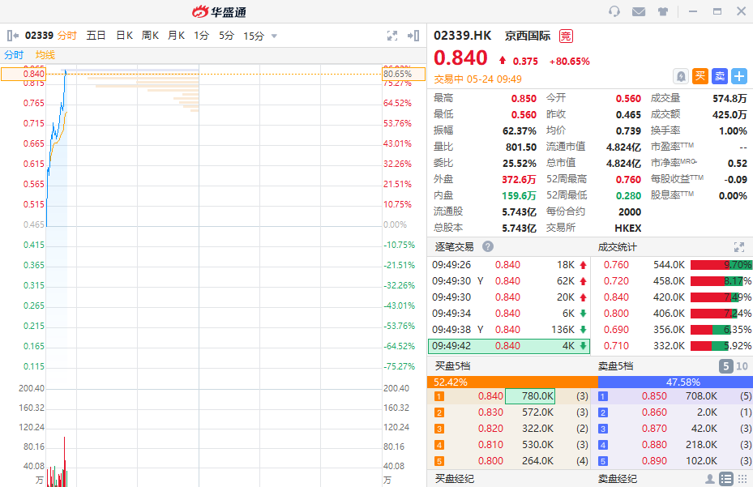Open customer service headset icon

pyautogui.click(x=614, y=11)
